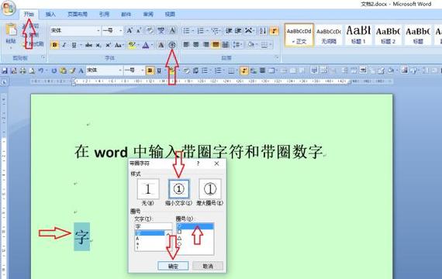The image size is (442, 279).
Task: Click the Undo icon in the lower toolbar
Action: point(40,71)
